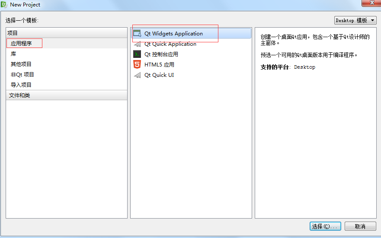Image resolution: width=381 pixels, height=238 pixels.
Task: Click the 项目 section header
Action: pos(67,33)
